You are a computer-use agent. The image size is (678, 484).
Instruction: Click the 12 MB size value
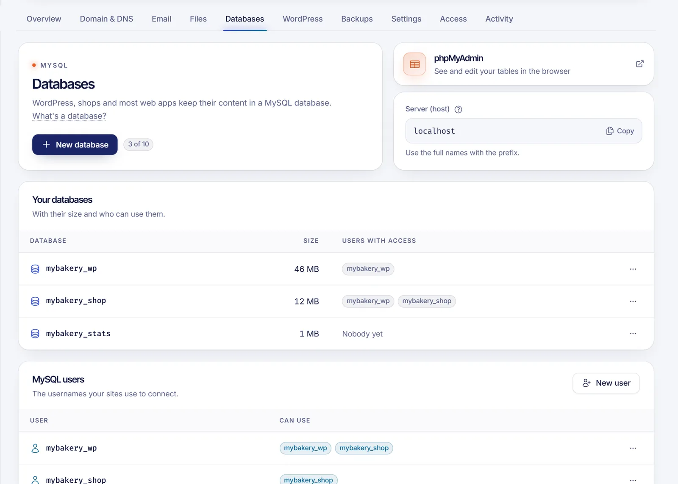[306, 301]
